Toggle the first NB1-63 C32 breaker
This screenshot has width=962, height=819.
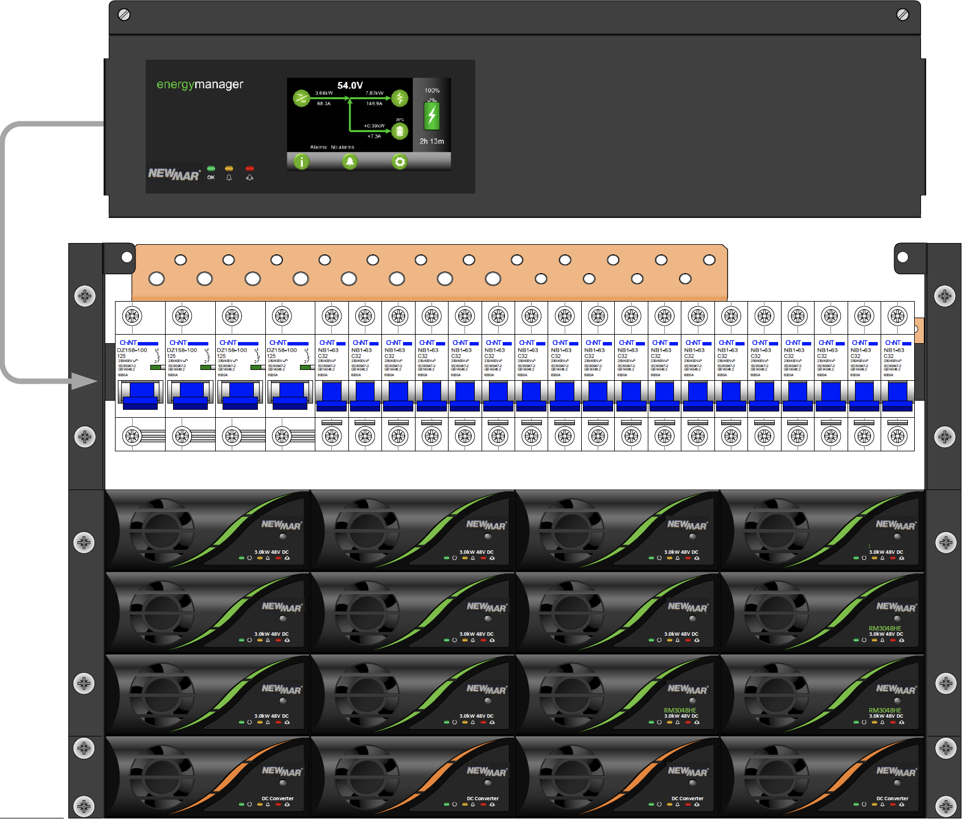pyautogui.click(x=332, y=397)
